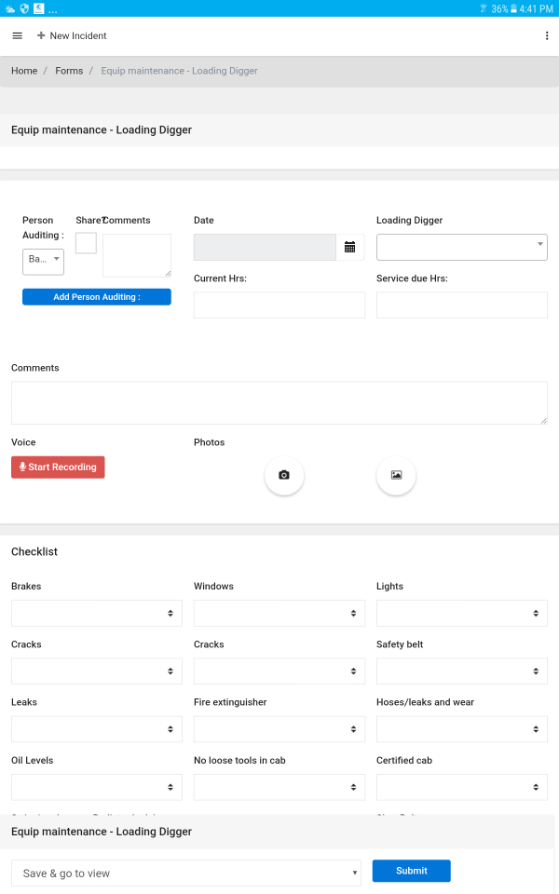The width and height of the screenshot is (559, 894).
Task: Go to Home via the breadcrumb
Action: [24, 70]
